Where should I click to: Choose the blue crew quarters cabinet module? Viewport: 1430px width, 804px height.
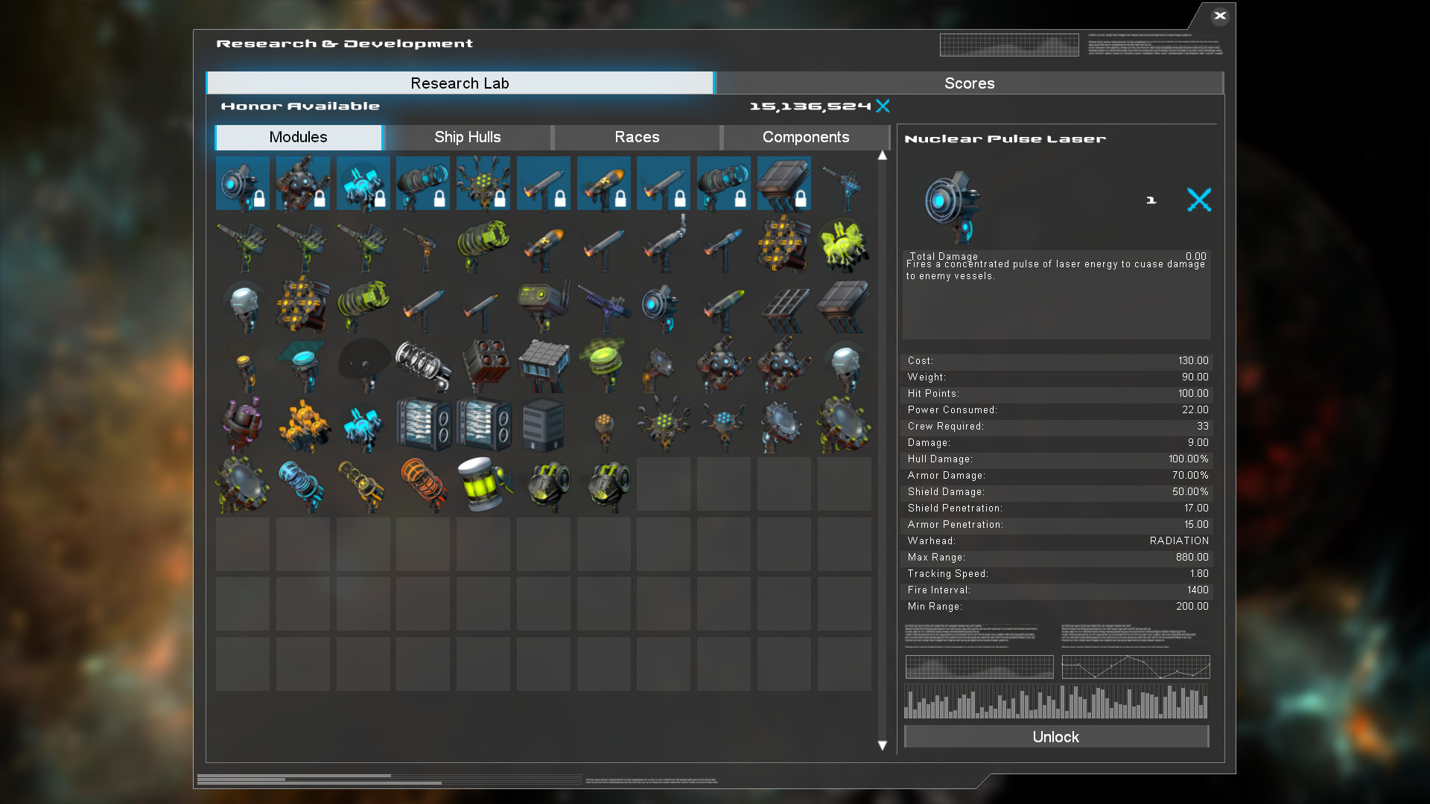(x=423, y=424)
